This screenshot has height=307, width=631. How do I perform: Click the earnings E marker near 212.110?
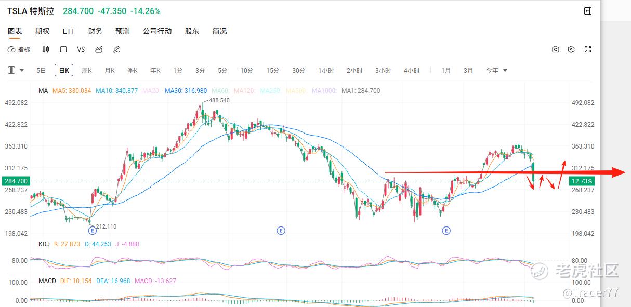[x=93, y=230]
